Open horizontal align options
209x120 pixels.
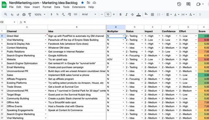tap(169, 14)
